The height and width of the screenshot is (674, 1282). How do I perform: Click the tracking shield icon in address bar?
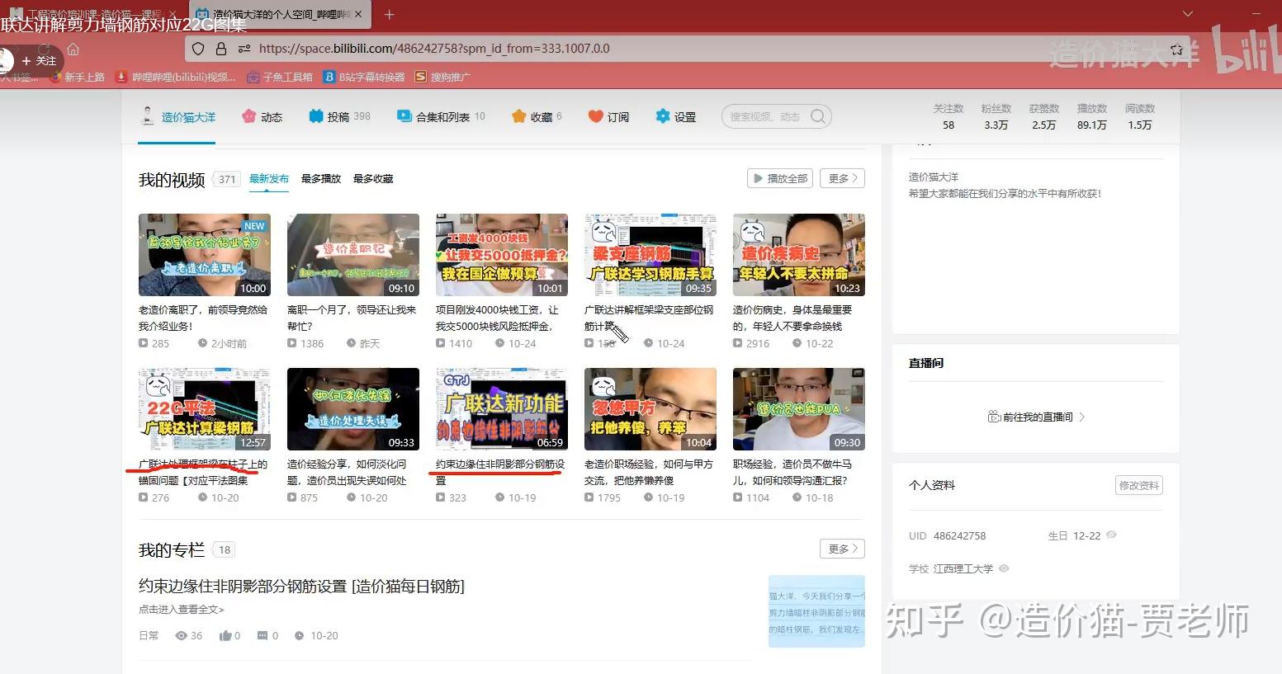198,49
